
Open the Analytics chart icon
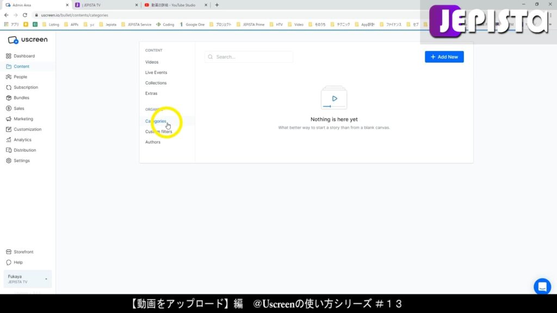9,140
